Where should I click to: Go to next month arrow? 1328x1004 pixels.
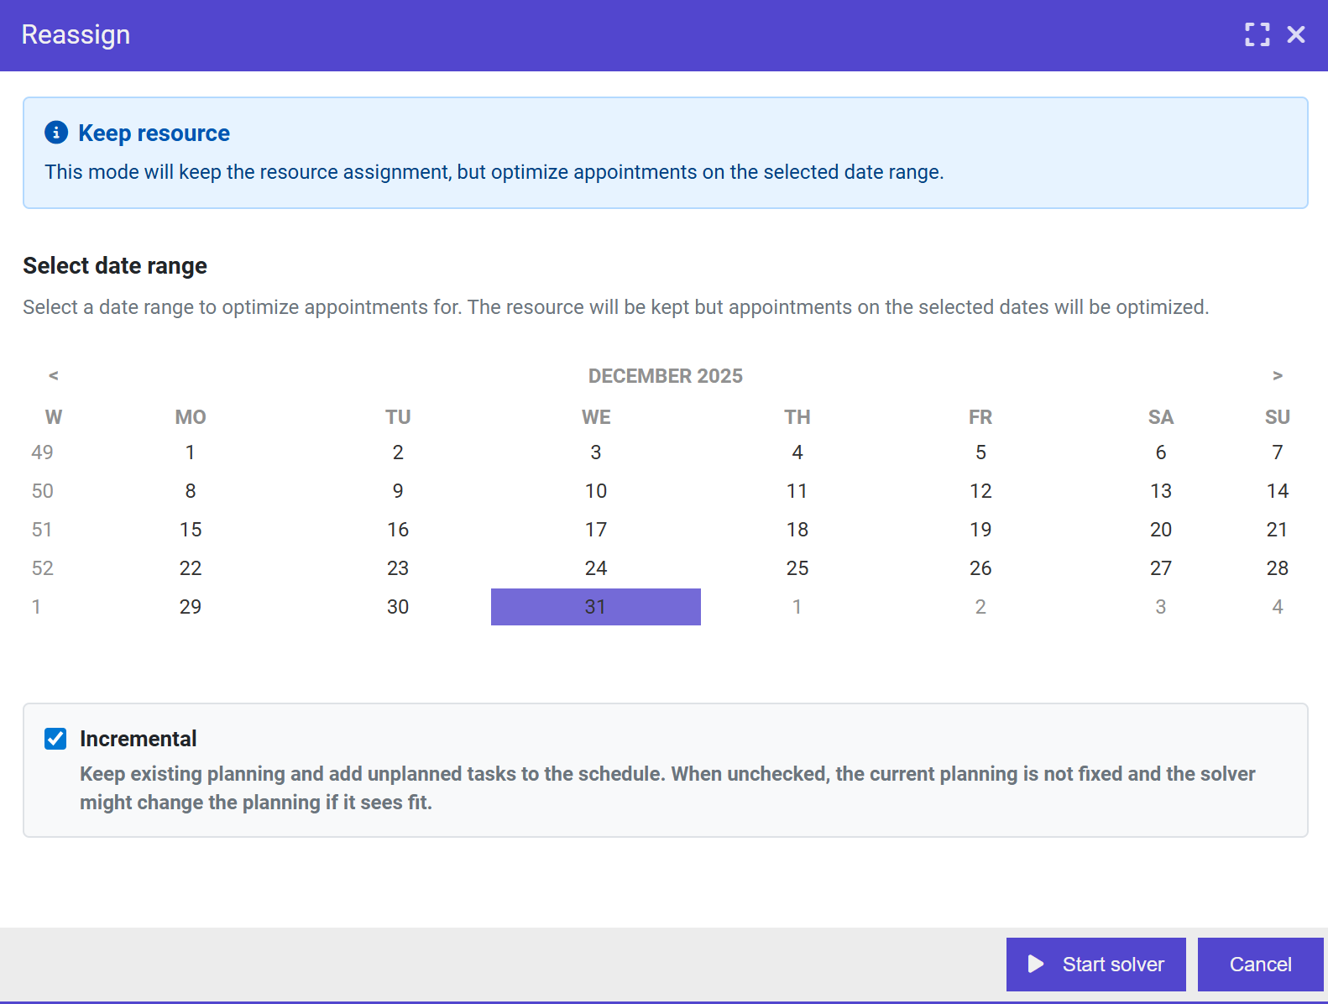1277,375
